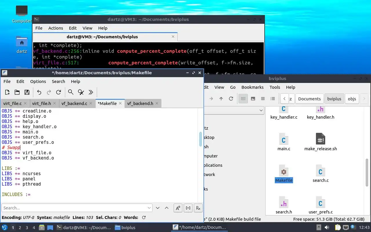Click the editor vertical scrollbar handle
The width and height of the screenshot is (371, 232).
[x=201, y=139]
